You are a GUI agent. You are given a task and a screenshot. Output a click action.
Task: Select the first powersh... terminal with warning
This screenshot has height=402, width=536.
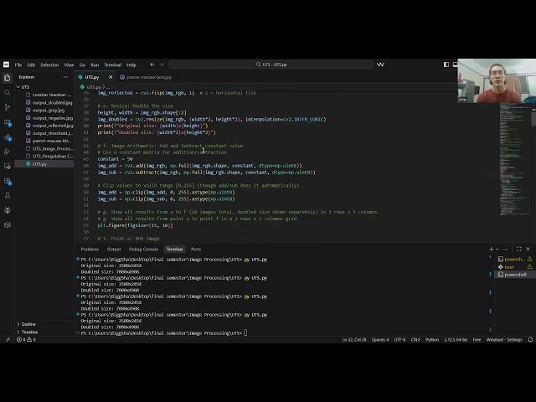click(x=515, y=259)
